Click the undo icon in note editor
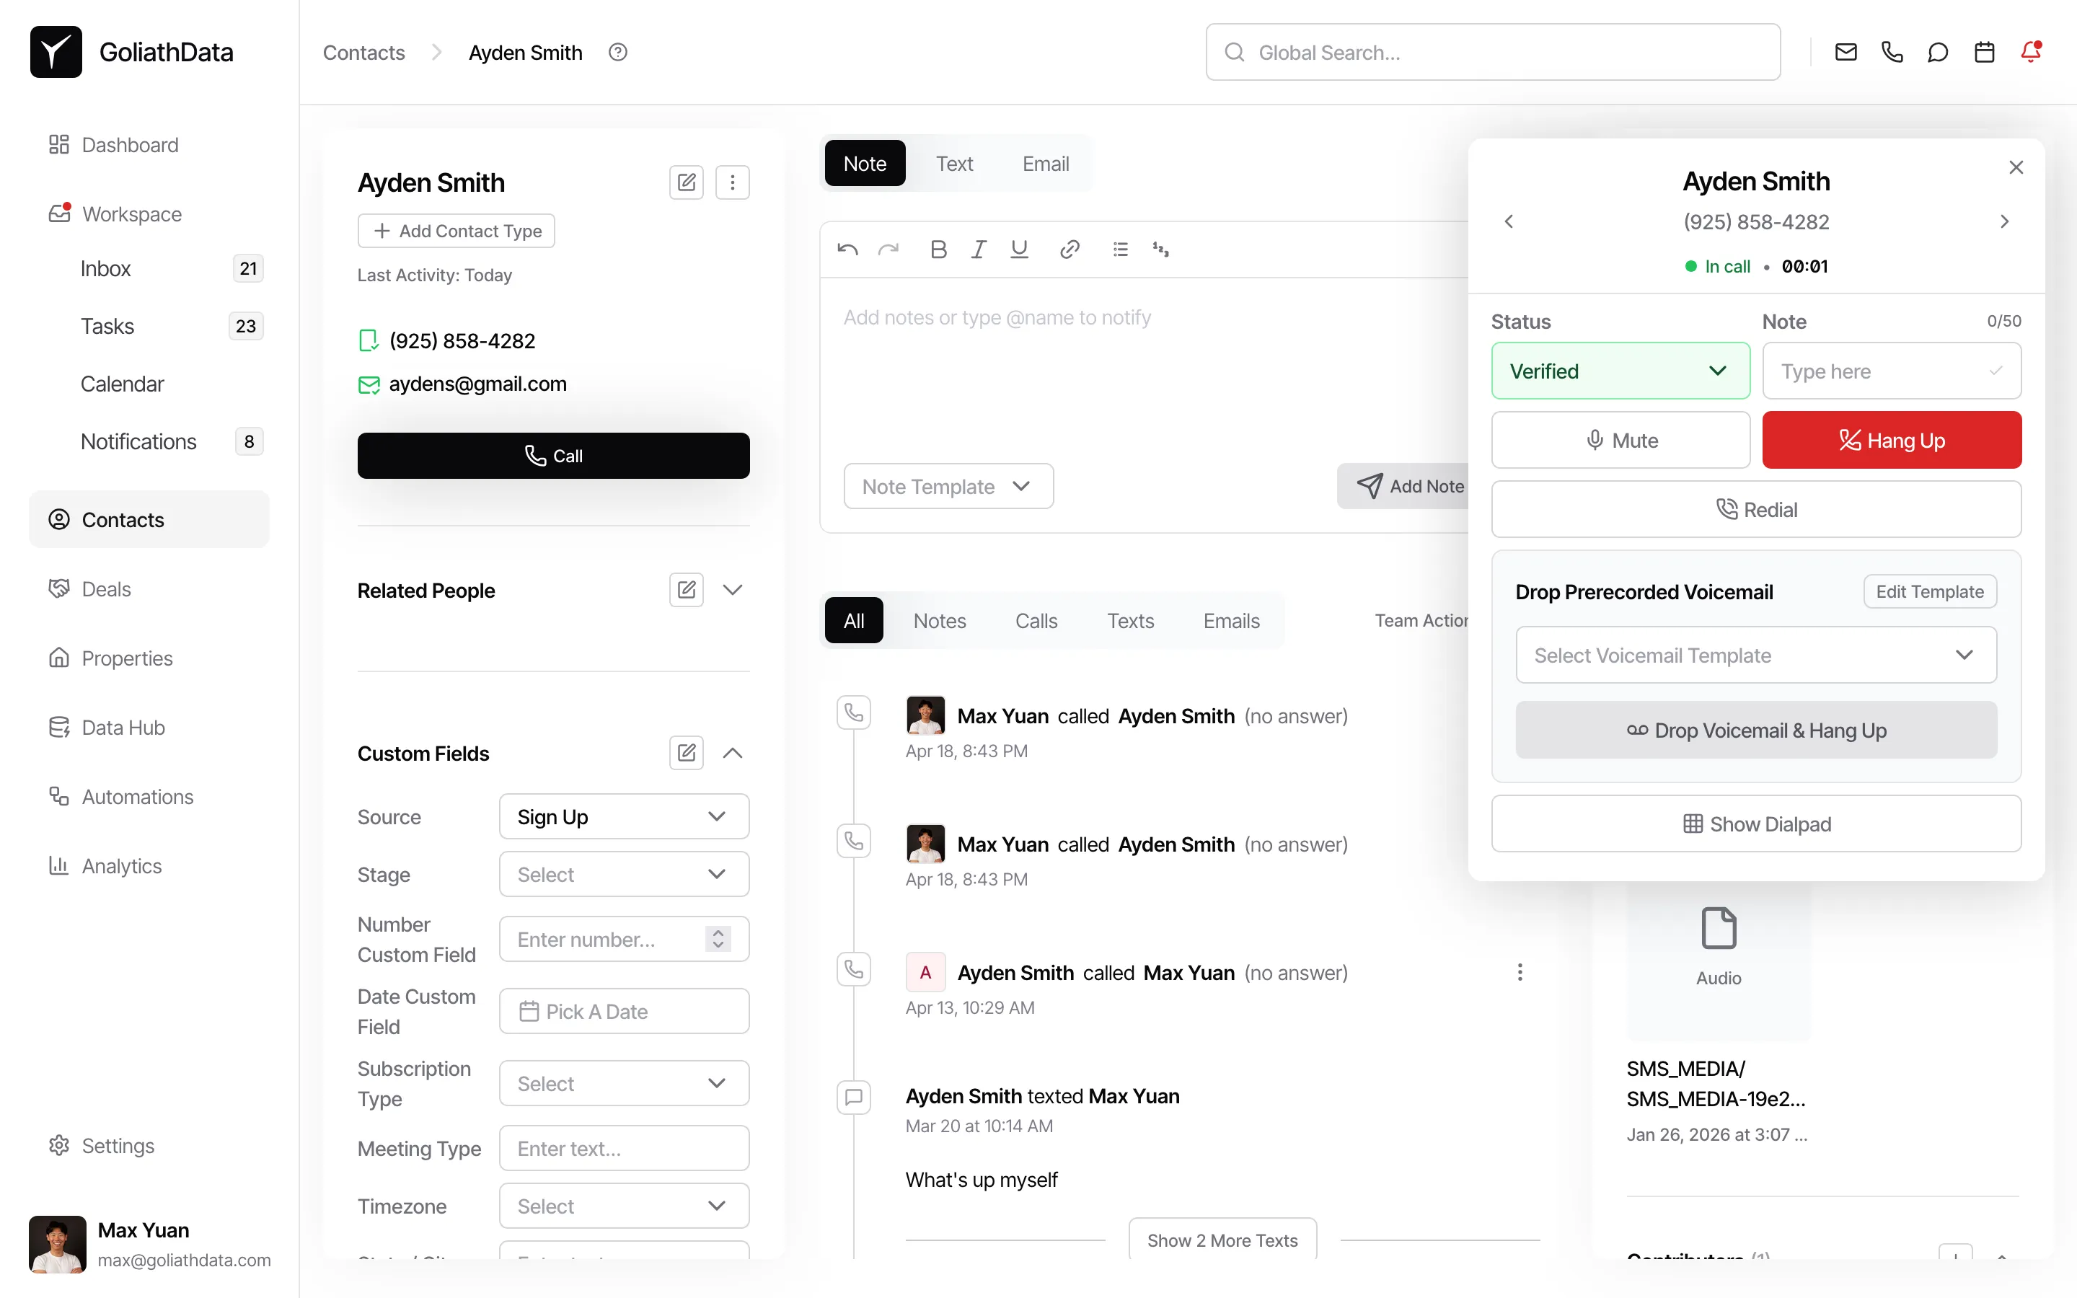The image size is (2077, 1298). [x=847, y=250]
